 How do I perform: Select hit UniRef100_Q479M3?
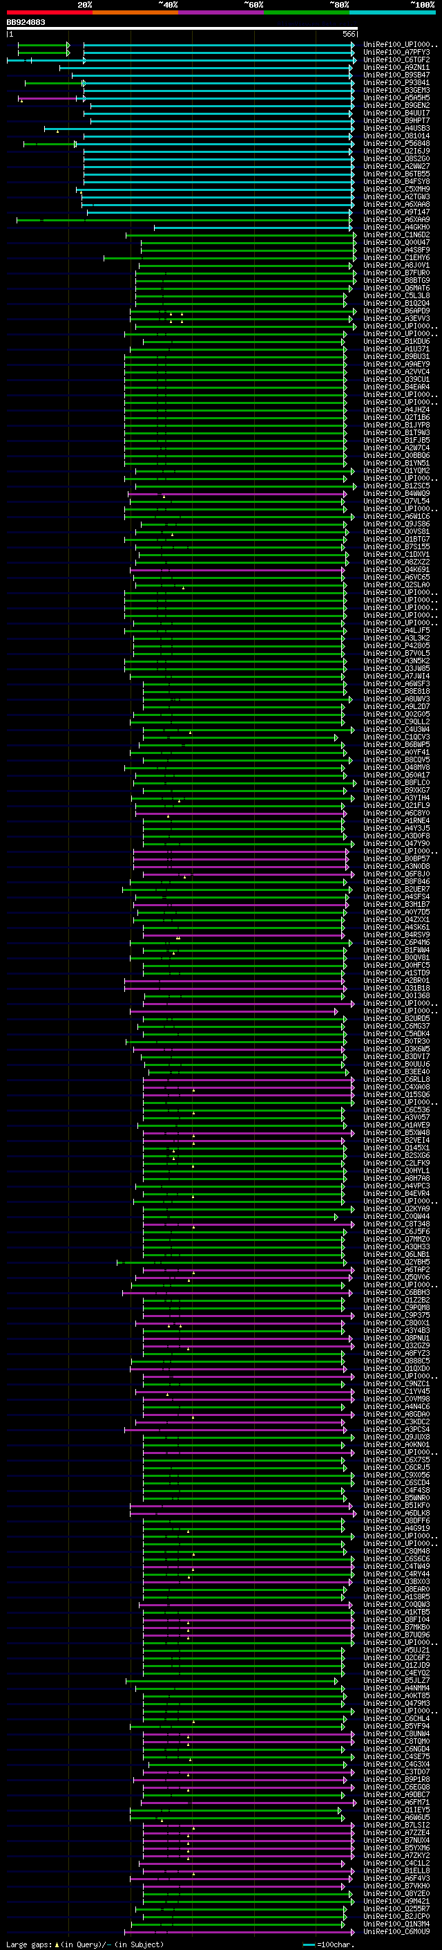(396, 1703)
